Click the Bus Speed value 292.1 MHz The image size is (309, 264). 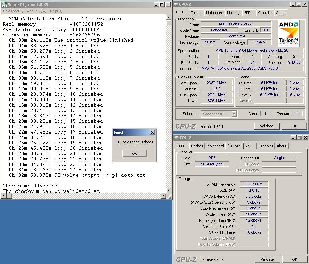[216, 95]
